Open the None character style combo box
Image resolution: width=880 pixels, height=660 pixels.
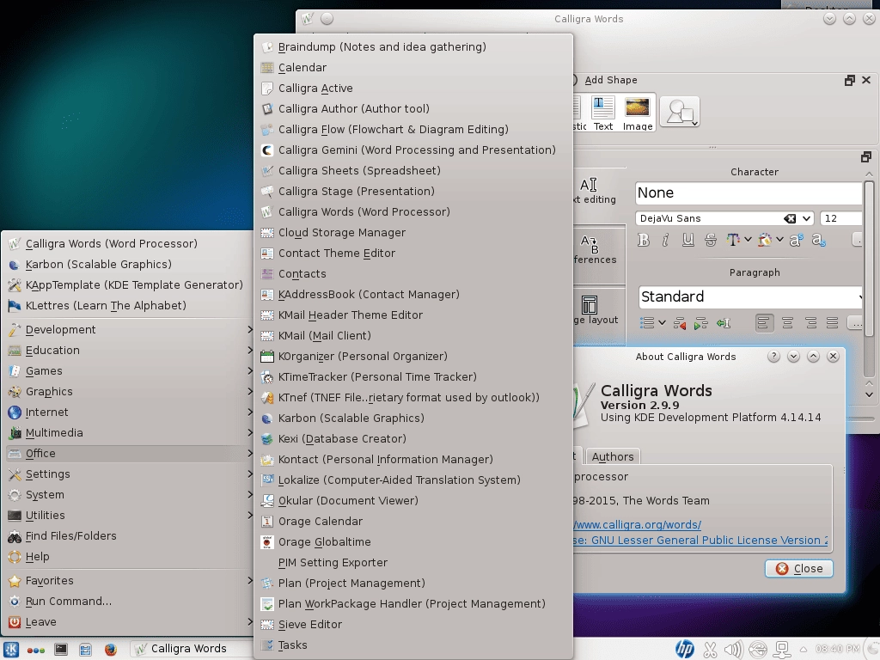pos(749,193)
